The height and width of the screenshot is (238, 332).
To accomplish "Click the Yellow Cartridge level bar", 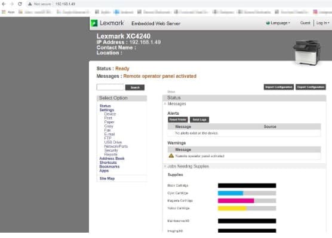I will 247,208.
